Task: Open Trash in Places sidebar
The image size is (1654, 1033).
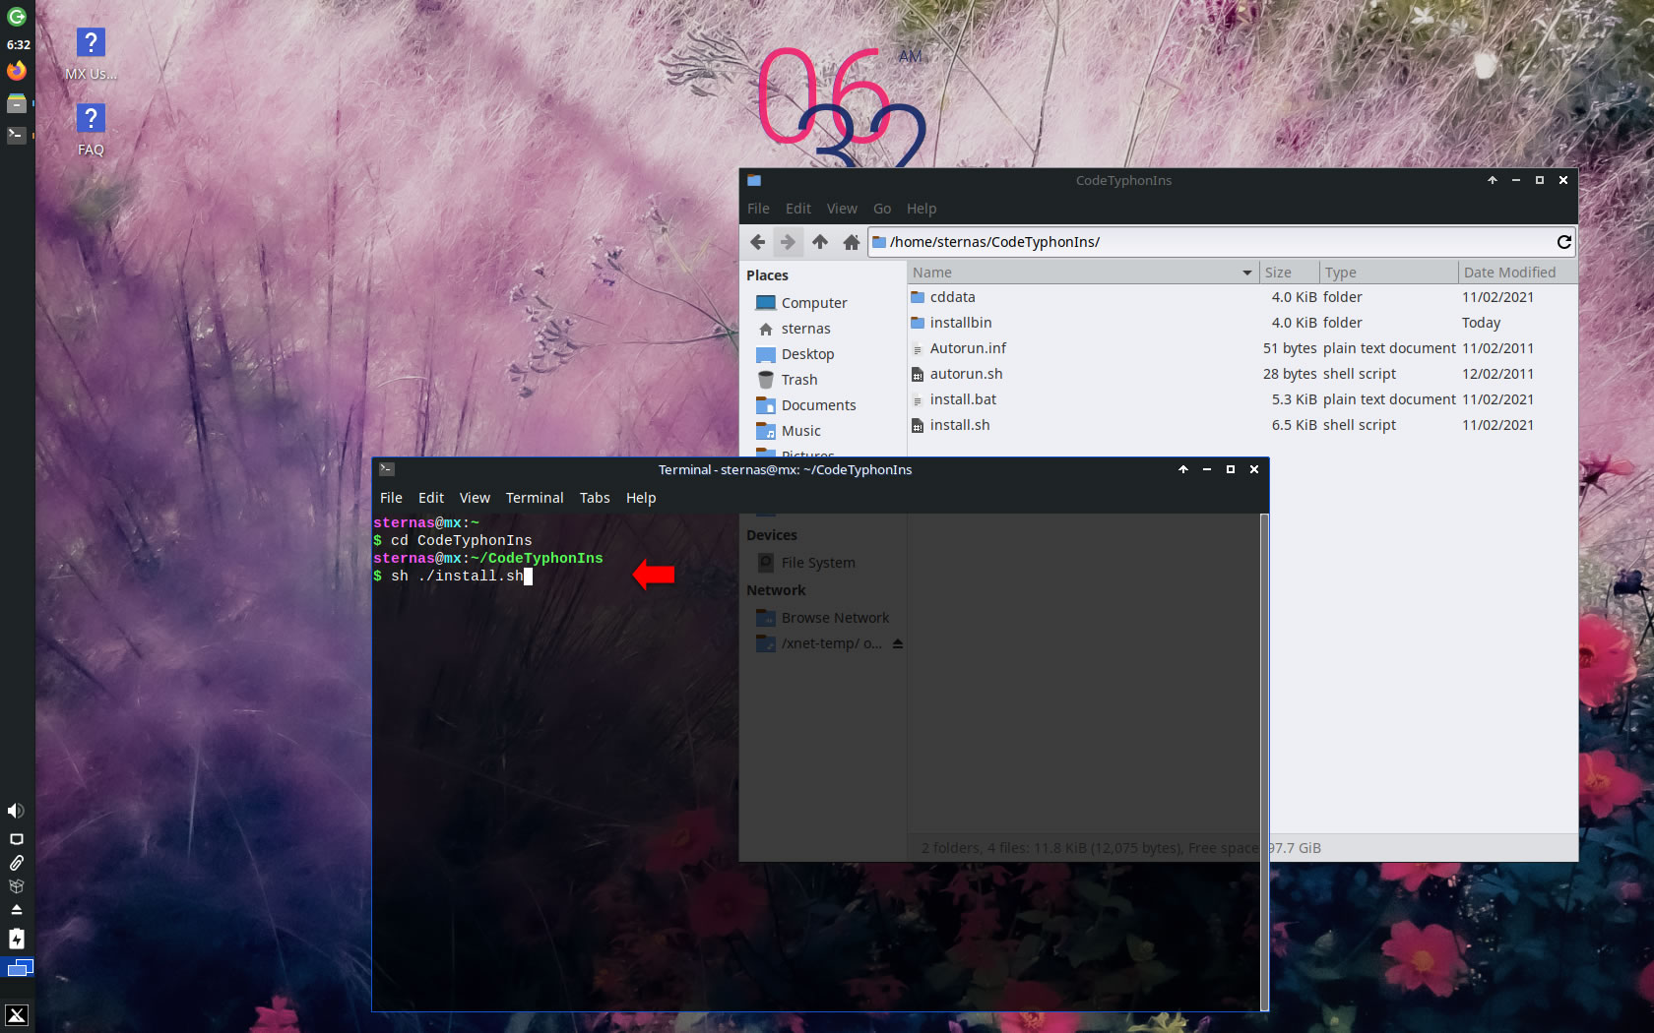Action: pyautogui.click(x=822, y=380)
